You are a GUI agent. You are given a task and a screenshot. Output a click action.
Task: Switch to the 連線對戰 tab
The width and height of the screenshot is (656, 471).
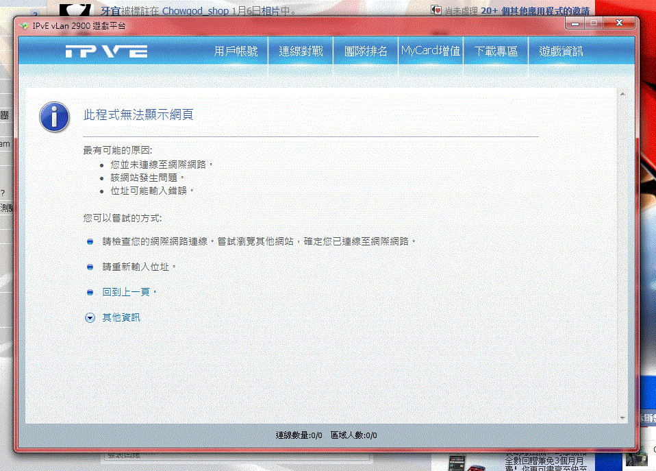coord(301,51)
